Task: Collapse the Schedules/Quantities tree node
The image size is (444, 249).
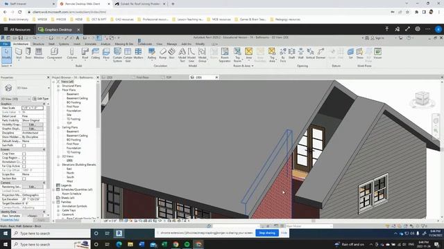Action: 54,190
